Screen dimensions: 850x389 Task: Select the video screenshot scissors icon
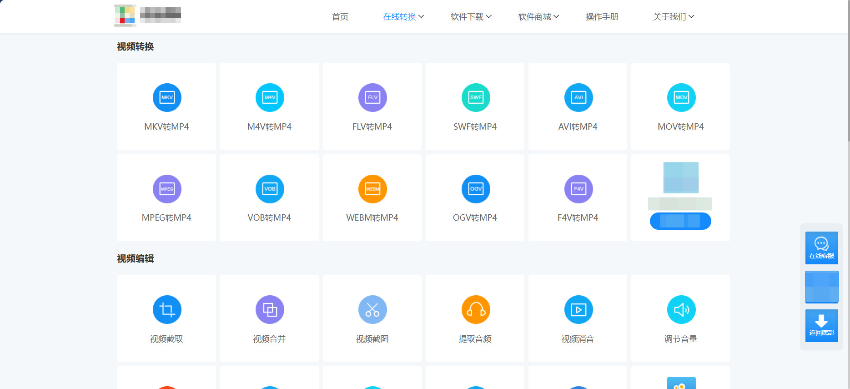pyautogui.click(x=372, y=310)
